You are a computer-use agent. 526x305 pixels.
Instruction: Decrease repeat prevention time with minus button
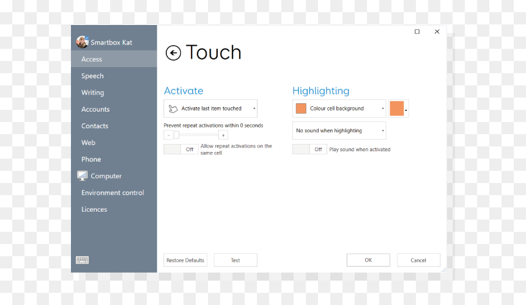[x=168, y=135]
